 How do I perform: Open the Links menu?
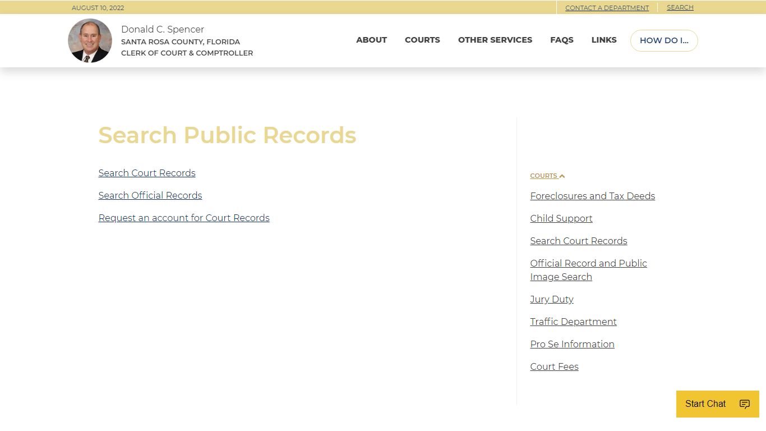pyautogui.click(x=604, y=40)
